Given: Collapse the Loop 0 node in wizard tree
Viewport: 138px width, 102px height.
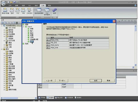Looking at the screenshot, I should (x=23, y=27).
